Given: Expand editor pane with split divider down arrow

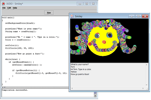Looking at the screenshot, I should 5,87.
